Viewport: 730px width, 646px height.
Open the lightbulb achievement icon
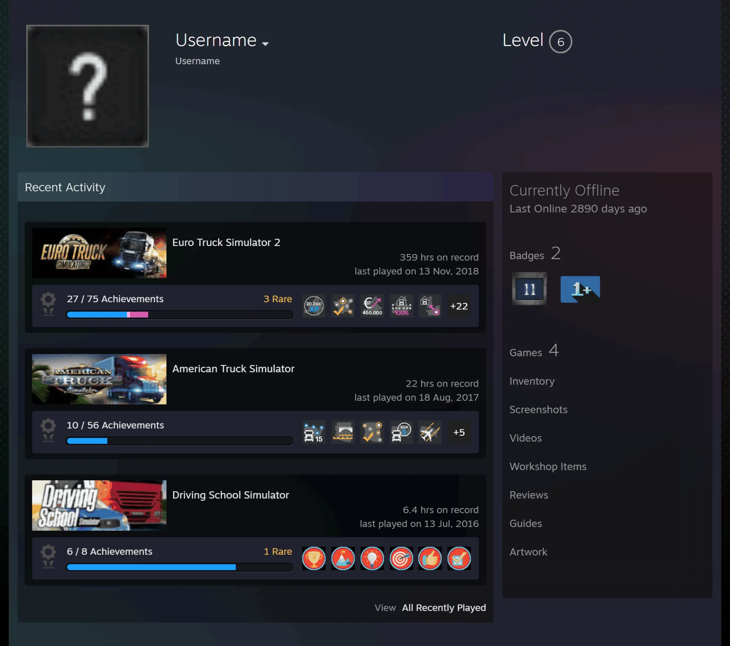pos(372,559)
